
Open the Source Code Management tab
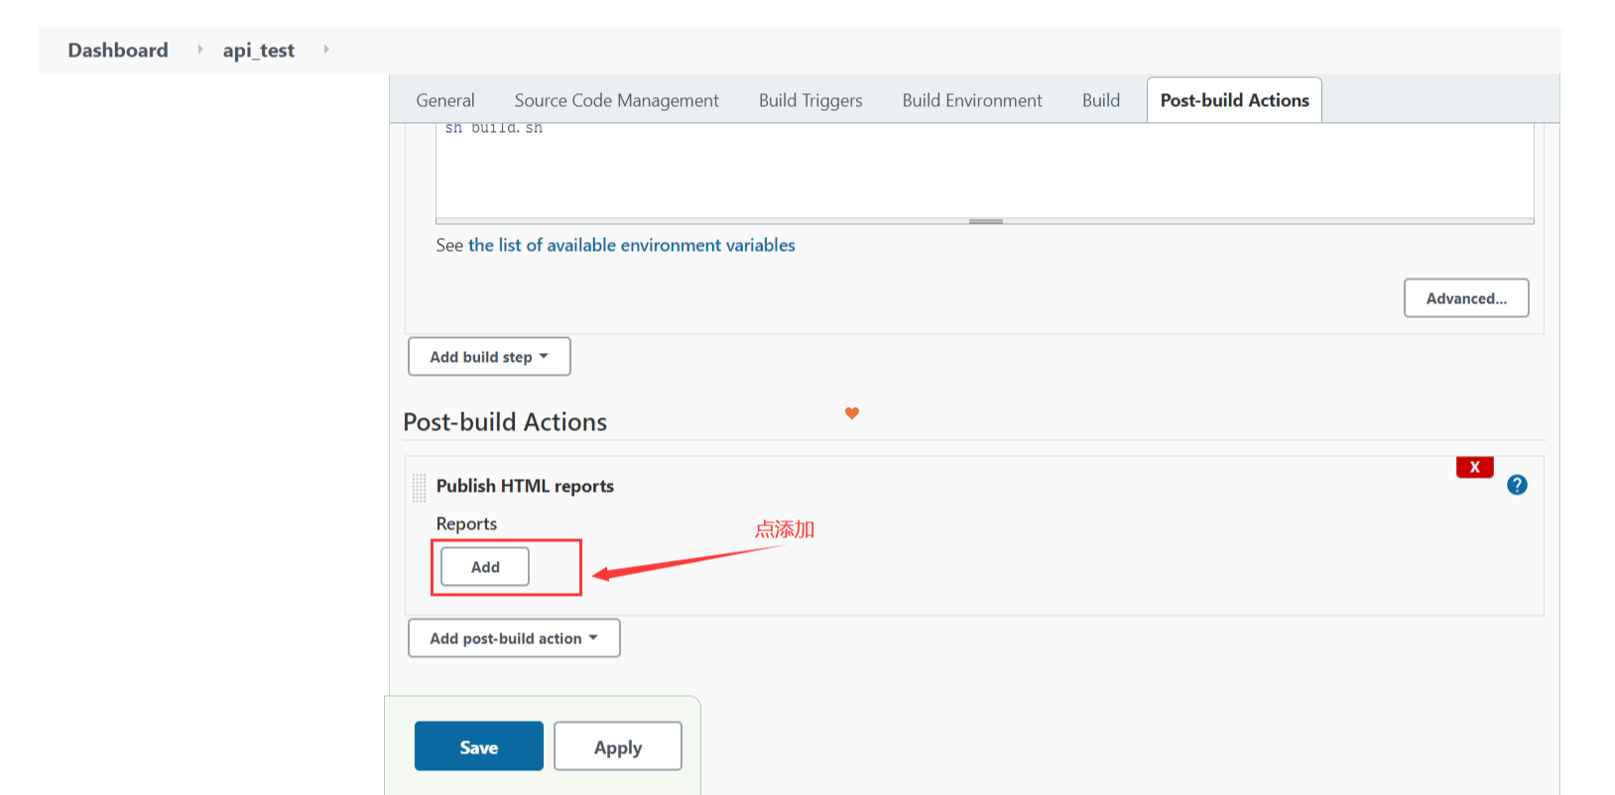click(616, 100)
